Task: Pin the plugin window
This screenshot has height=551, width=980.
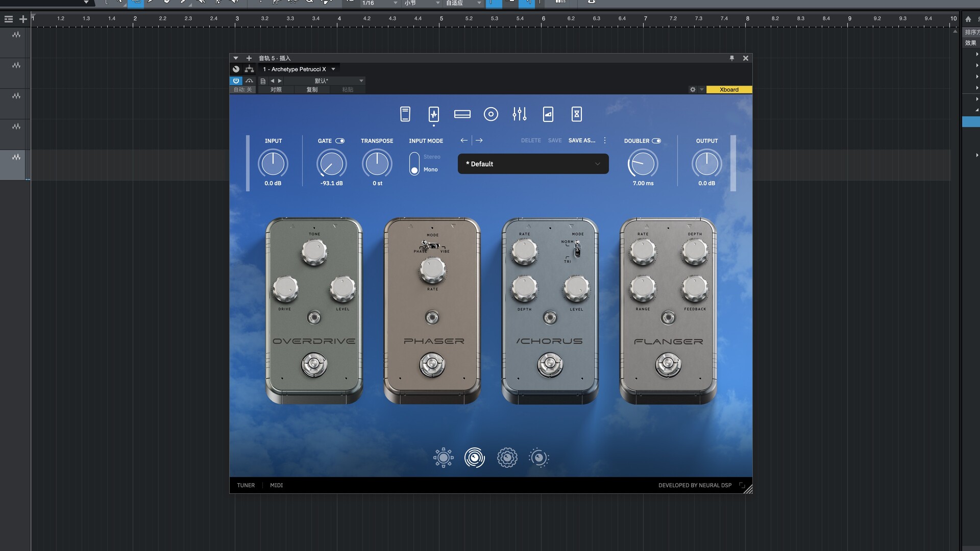Action: (x=731, y=58)
